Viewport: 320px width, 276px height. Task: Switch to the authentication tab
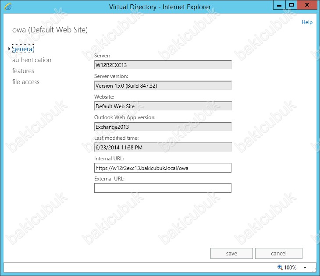pos(32,60)
